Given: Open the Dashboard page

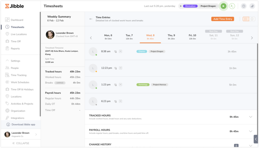Looking at the screenshot, I should coord(15,20).
